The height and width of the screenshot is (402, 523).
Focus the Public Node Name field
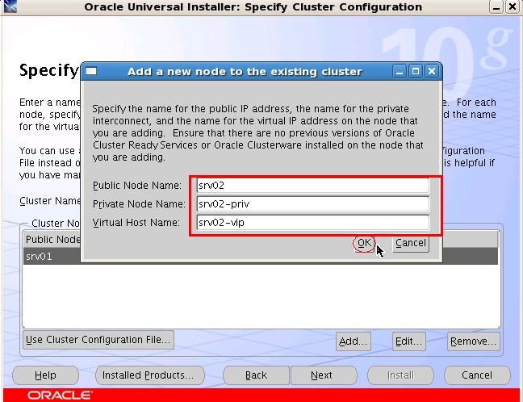313,186
